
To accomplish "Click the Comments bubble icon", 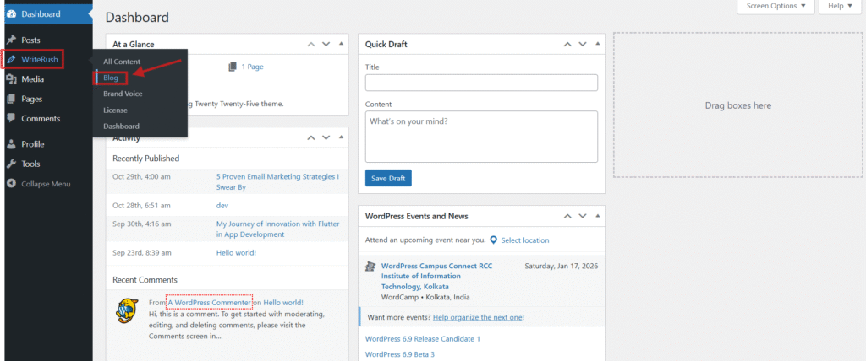I will coord(11,118).
